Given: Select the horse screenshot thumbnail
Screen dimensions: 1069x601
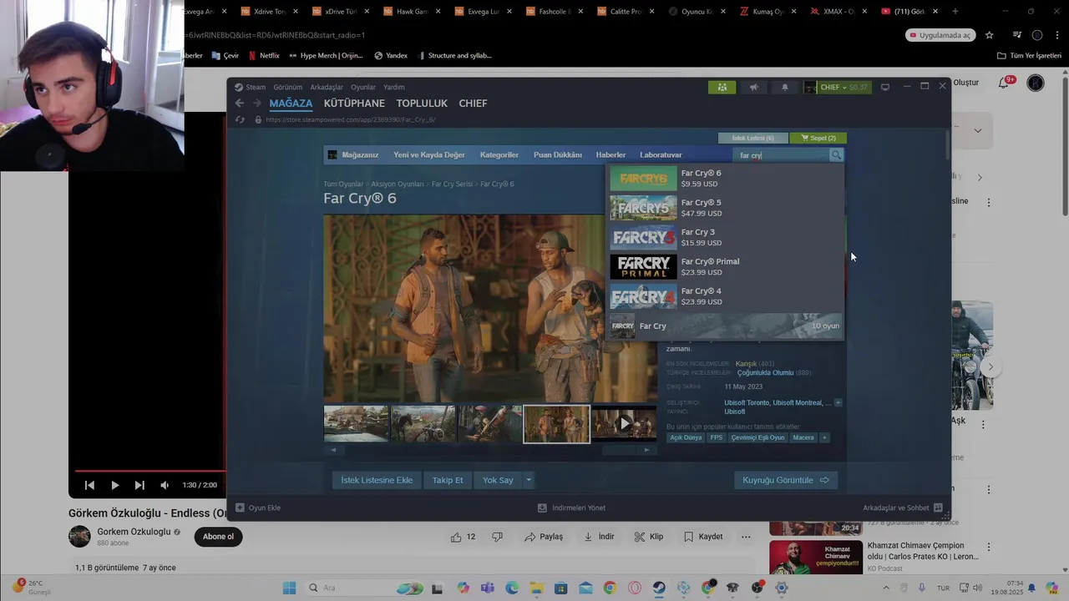Looking at the screenshot, I should click(x=423, y=424).
